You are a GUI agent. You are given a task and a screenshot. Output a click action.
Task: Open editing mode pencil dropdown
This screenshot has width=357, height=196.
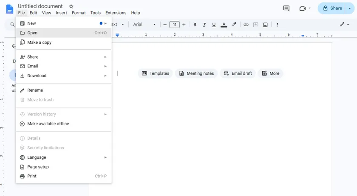tap(344, 24)
